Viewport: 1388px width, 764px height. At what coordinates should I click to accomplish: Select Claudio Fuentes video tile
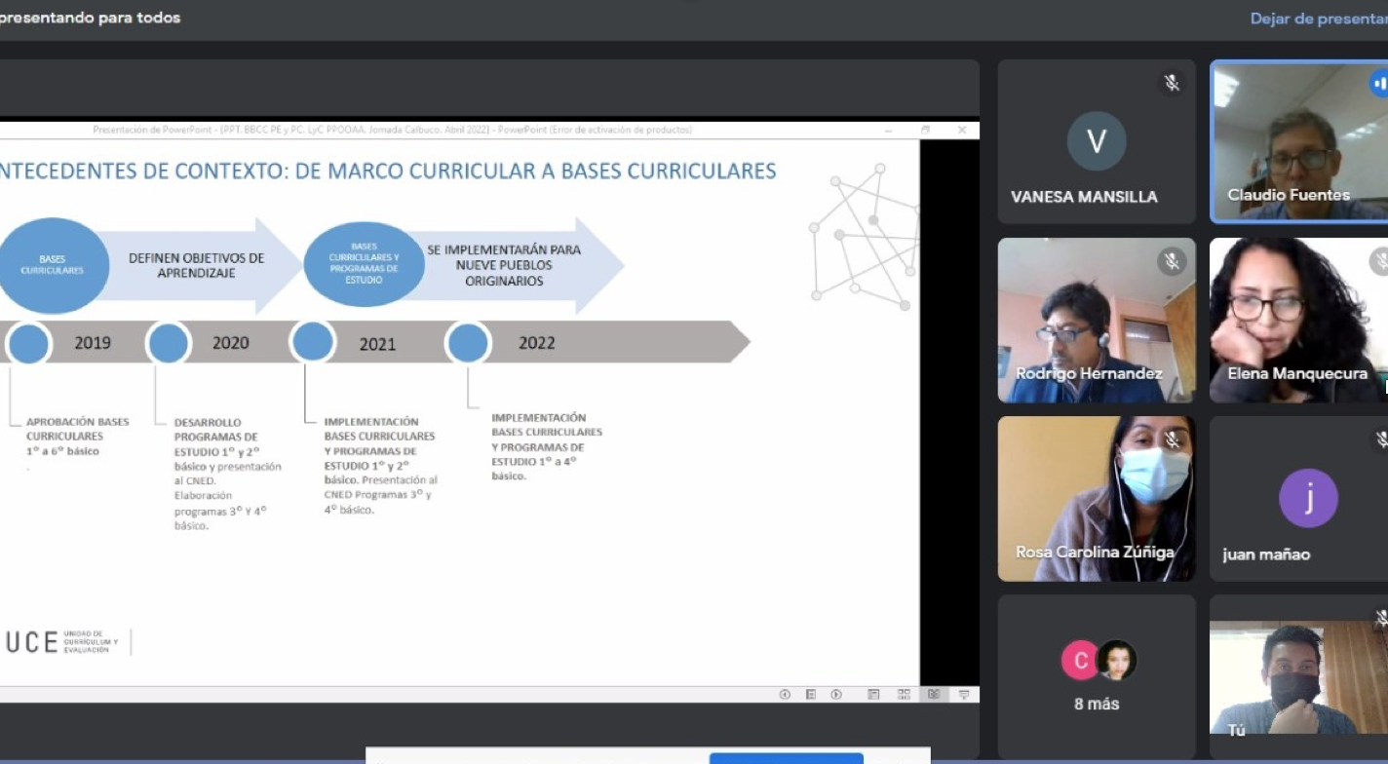point(1298,141)
